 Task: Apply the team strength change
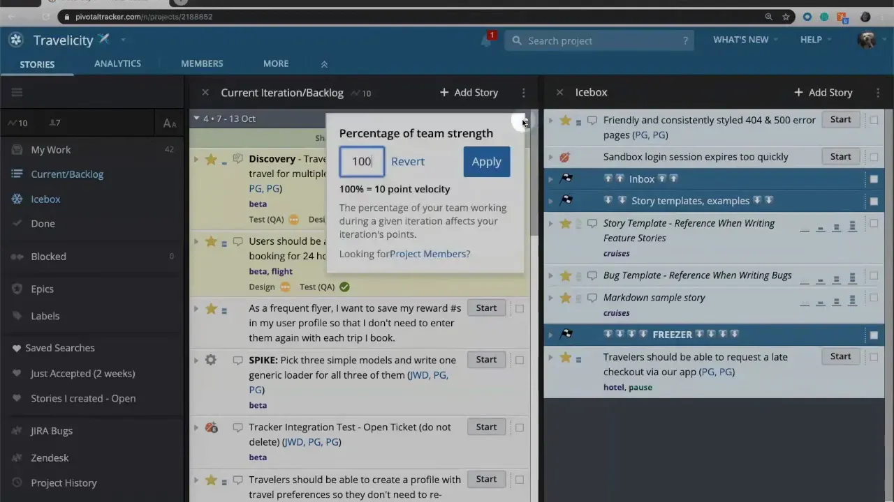[486, 161]
